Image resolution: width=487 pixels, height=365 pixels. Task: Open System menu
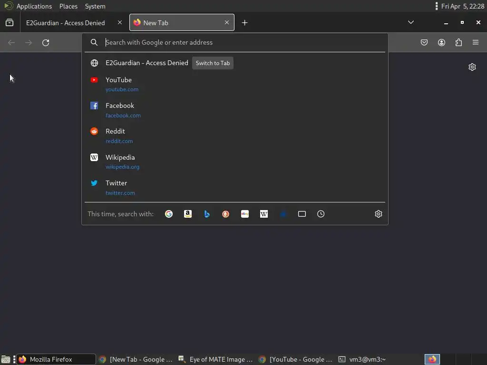[x=95, y=6]
